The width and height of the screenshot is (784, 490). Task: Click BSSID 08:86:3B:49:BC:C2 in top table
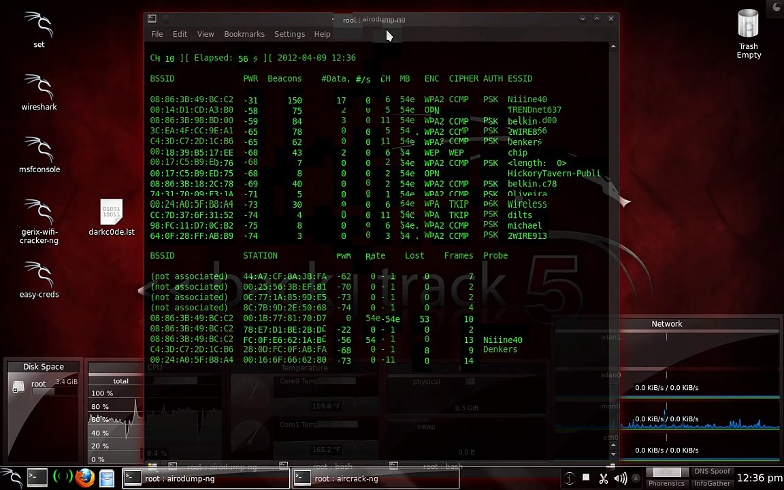191,99
